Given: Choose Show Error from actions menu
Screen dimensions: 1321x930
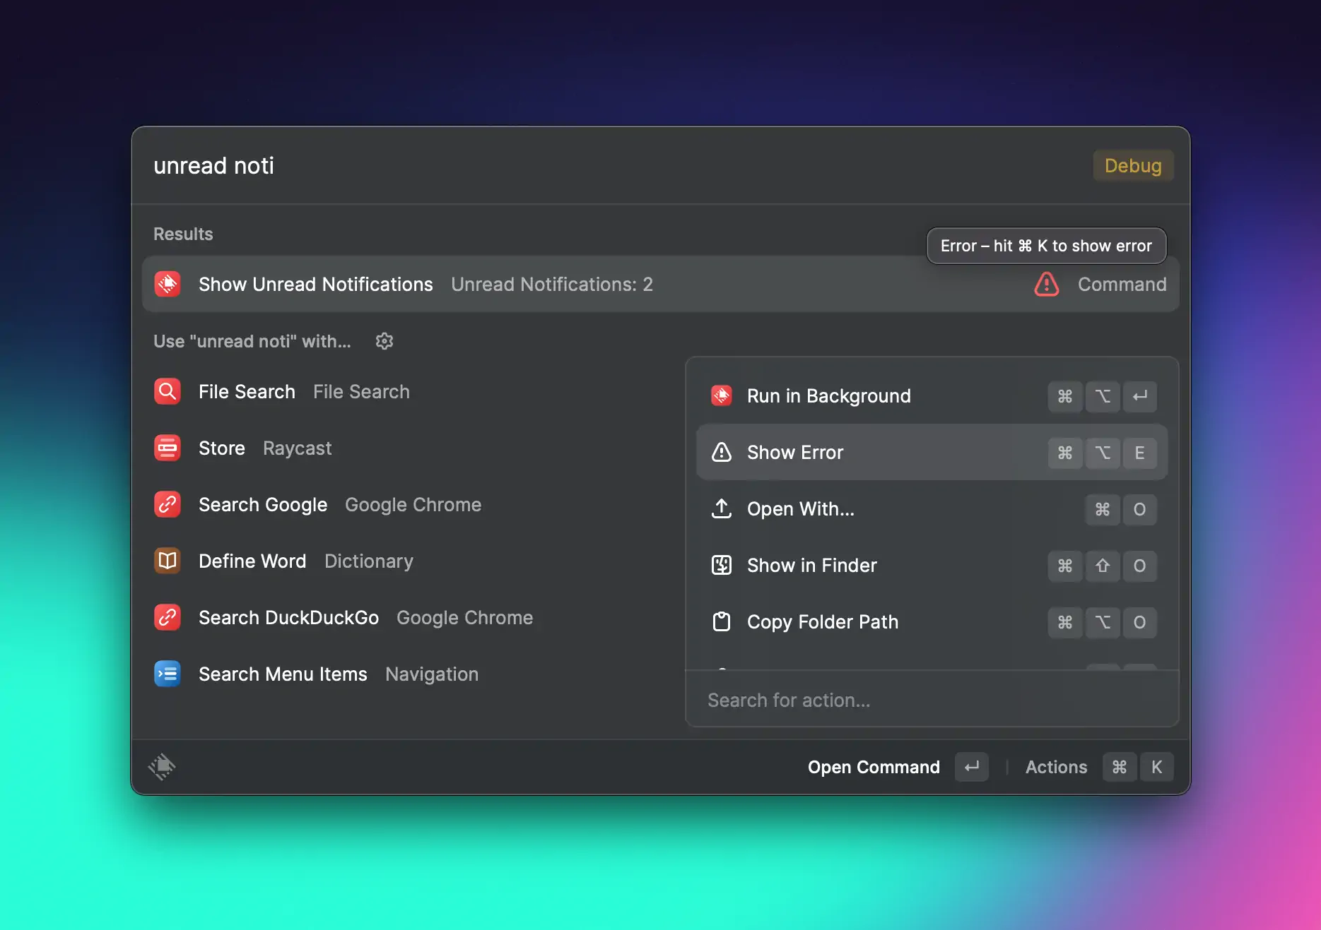Looking at the screenshot, I should click(794, 453).
